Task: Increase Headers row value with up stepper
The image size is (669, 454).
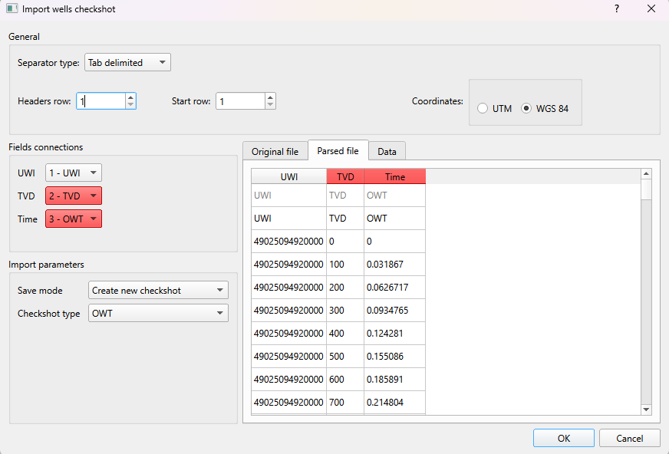Action: click(130, 97)
